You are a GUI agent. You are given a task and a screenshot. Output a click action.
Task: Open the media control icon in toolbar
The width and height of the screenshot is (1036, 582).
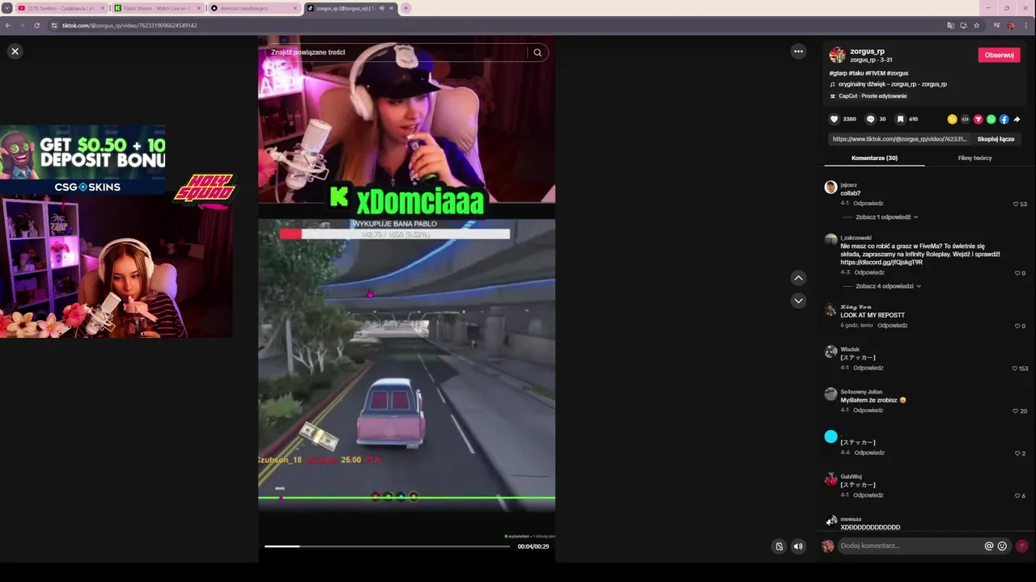tap(996, 25)
